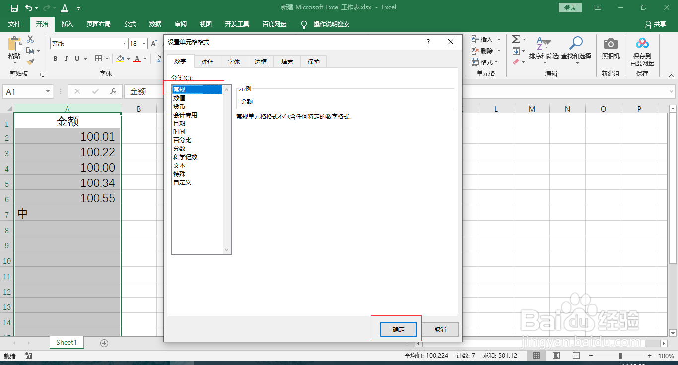678x365 pixels.
Task: Select the 货币 category in the list
Action: tap(180, 106)
